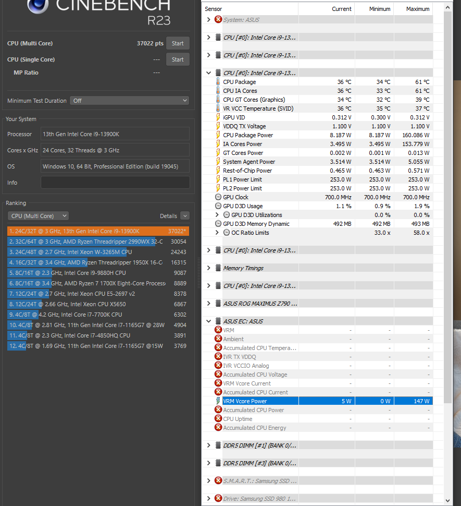461x506 pixels.
Task: Click the IA Cores Power bolt icon
Action: (x=218, y=144)
